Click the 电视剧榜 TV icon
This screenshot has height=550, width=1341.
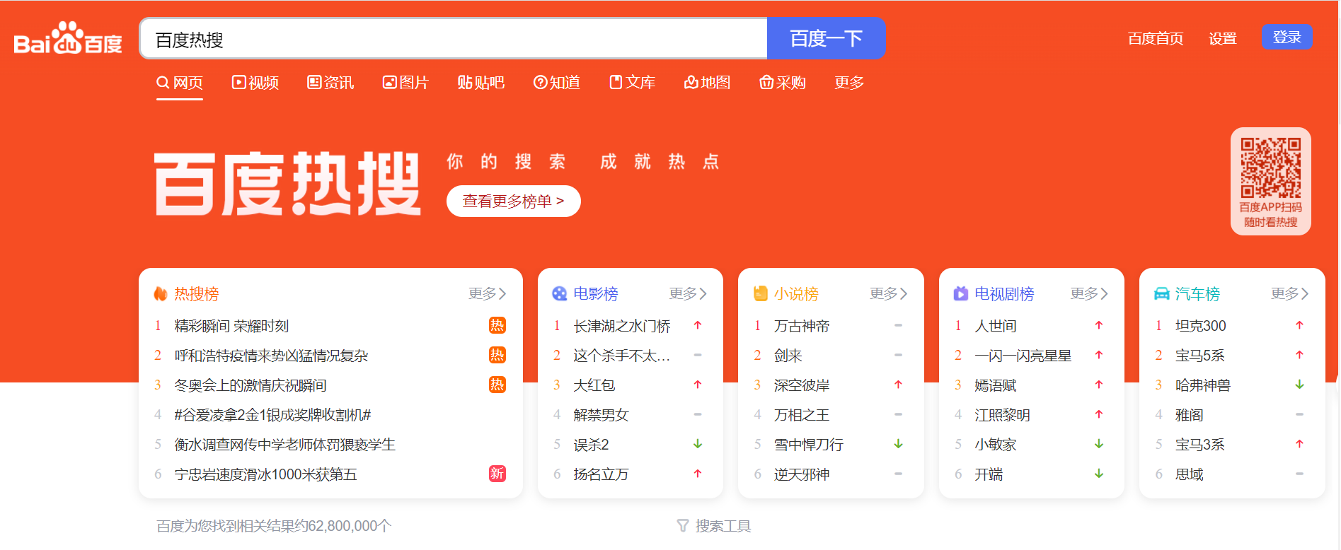coord(961,293)
